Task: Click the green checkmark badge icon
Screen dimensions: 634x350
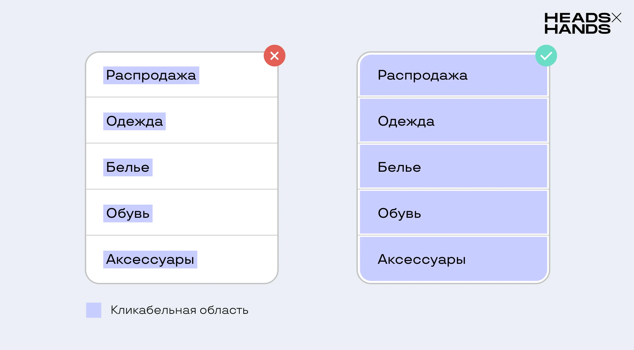Action: [546, 56]
